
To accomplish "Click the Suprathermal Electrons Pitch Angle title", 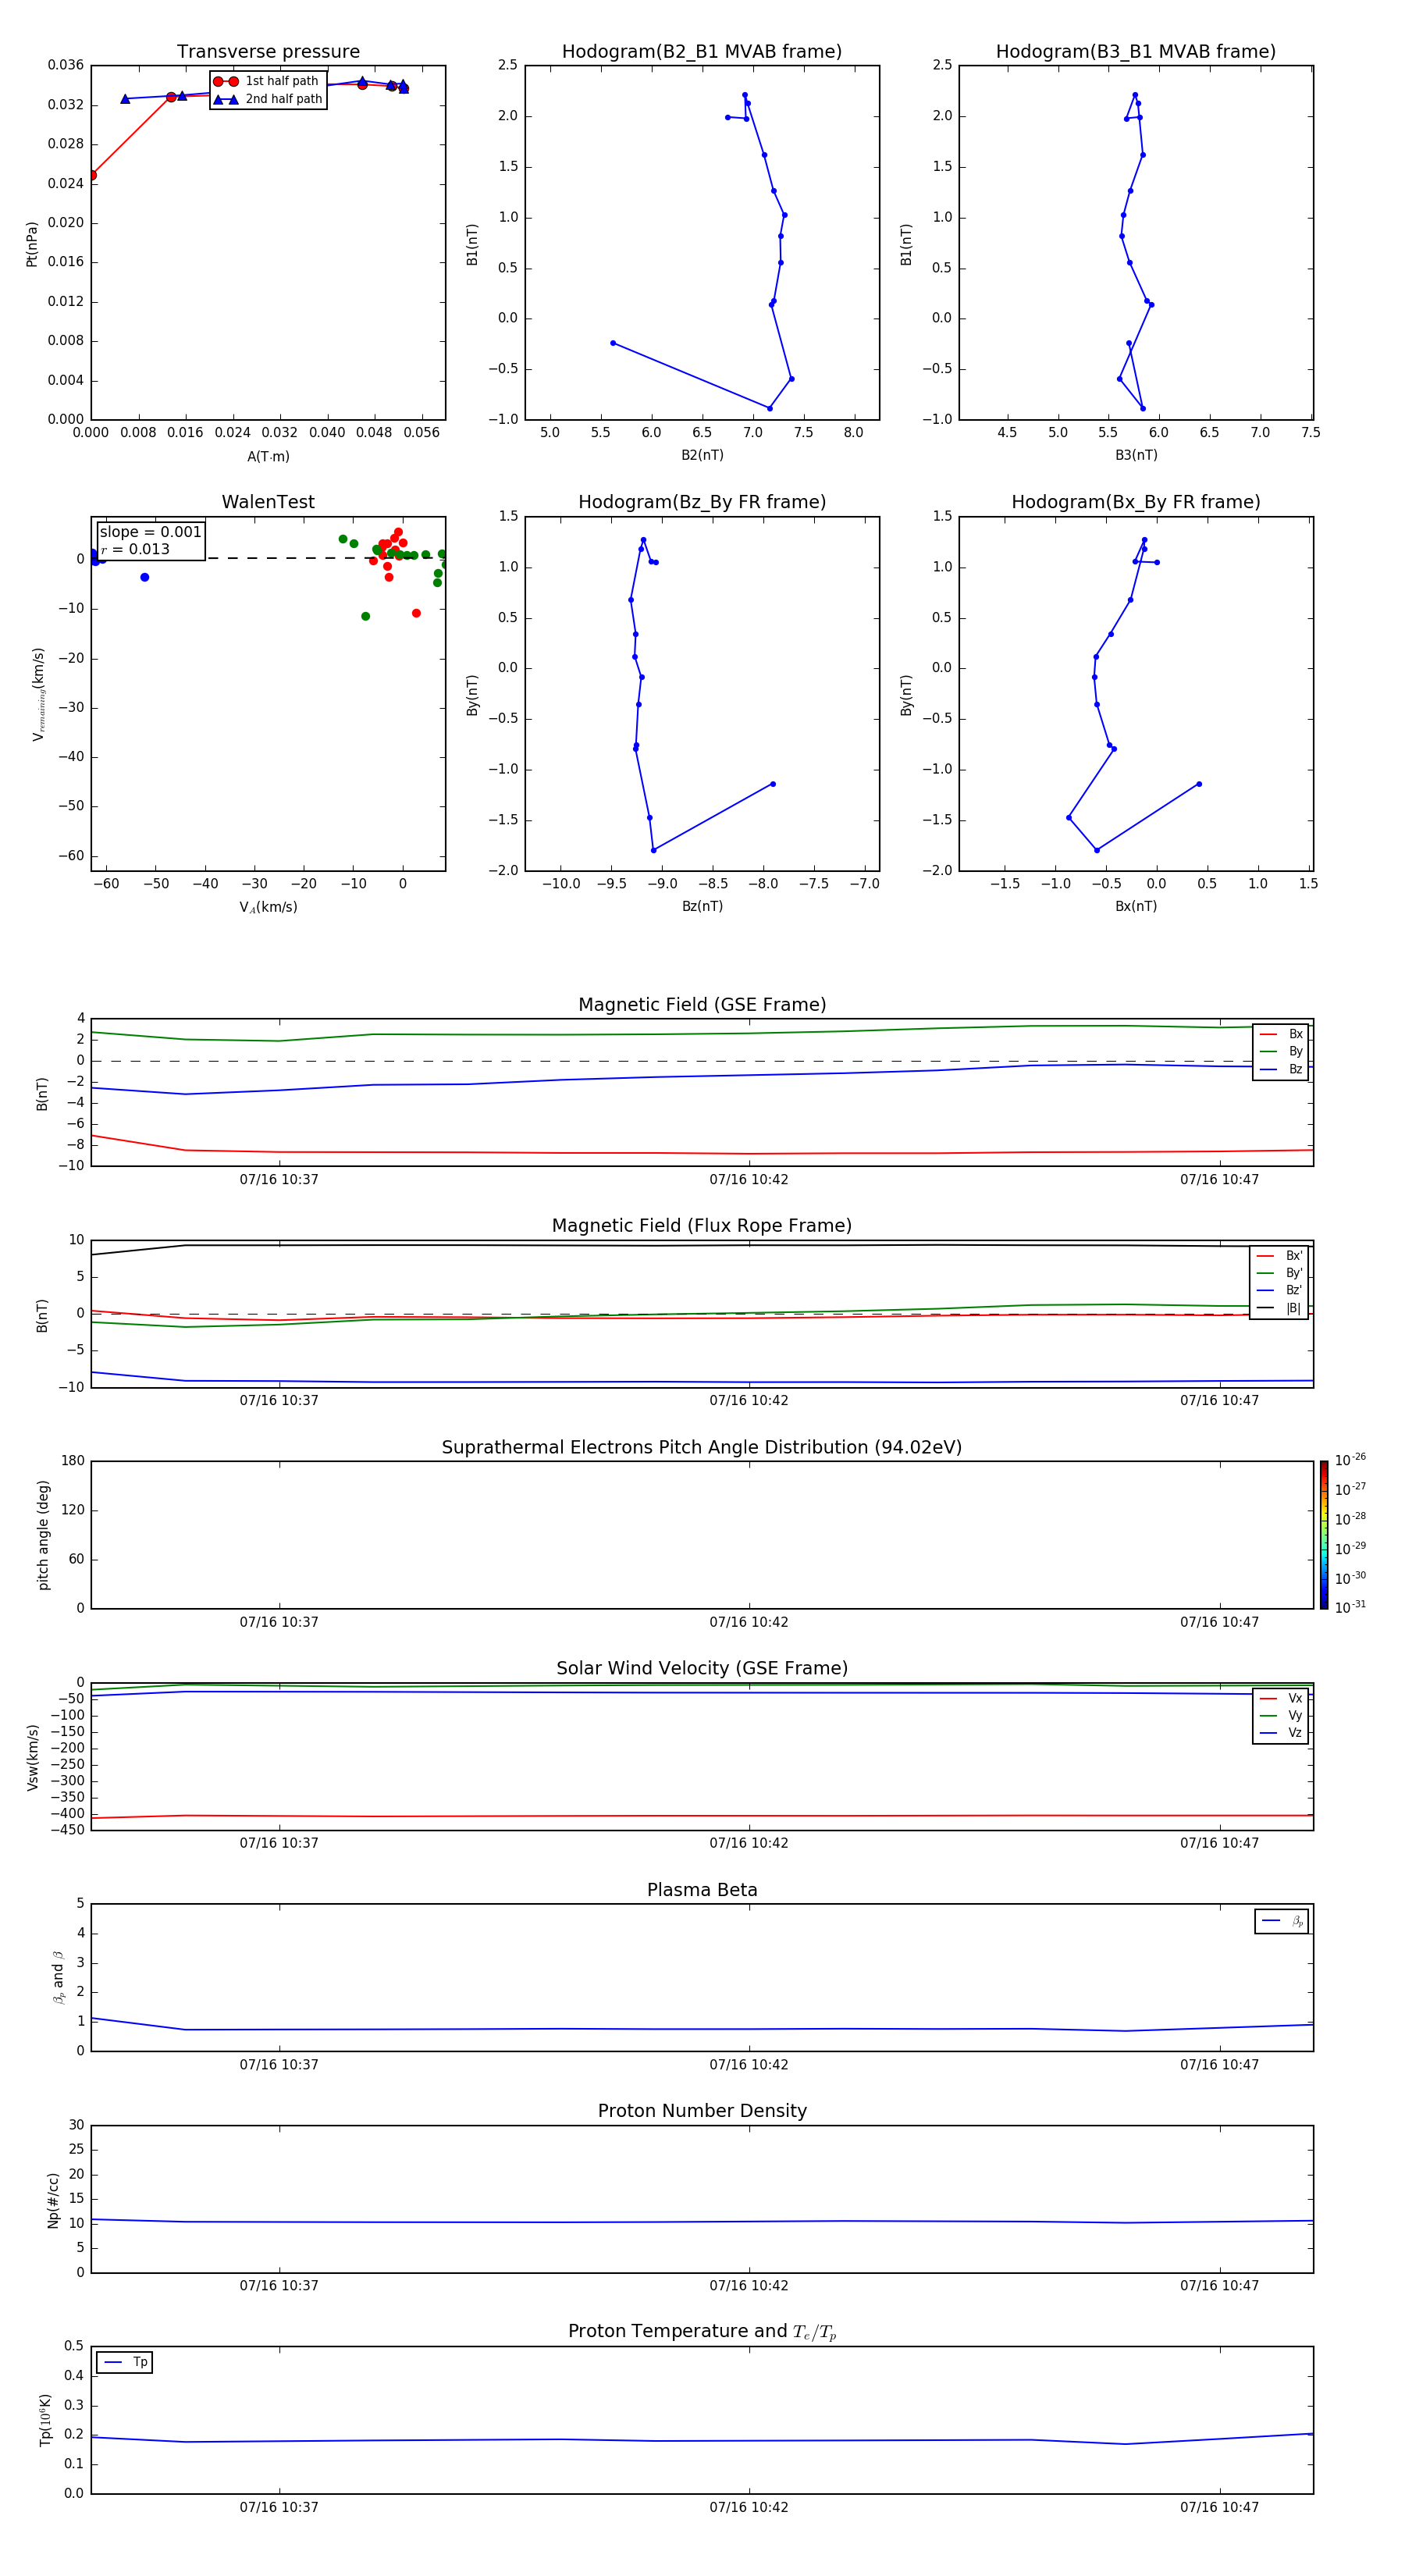I will pos(702,1448).
